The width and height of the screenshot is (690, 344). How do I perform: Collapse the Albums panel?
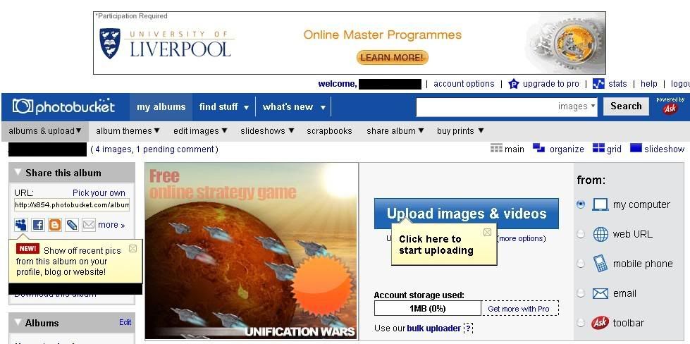tap(18, 322)
